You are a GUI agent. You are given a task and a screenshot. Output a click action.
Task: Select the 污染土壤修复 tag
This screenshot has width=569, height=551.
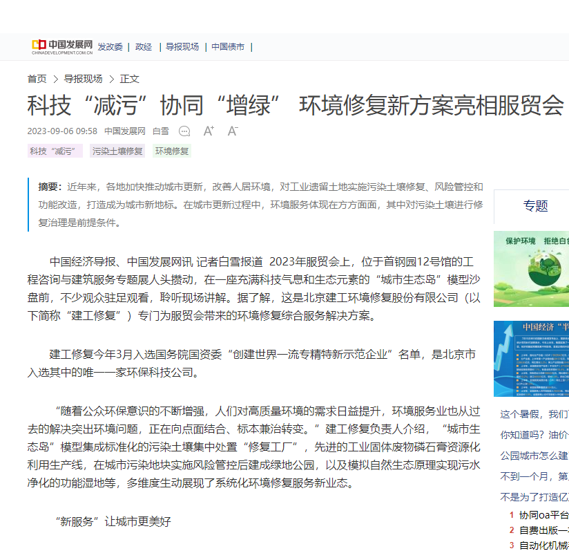[117, 151]
